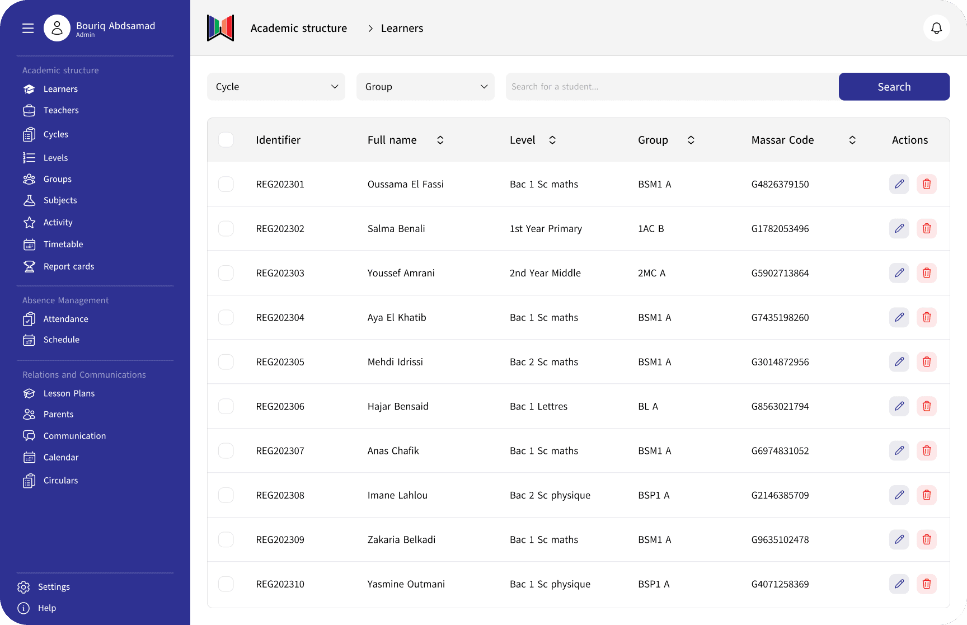Edit Oussama El Fassi's record
The height and width of the screenshot is (625, 967).
[x=899, y=184]
